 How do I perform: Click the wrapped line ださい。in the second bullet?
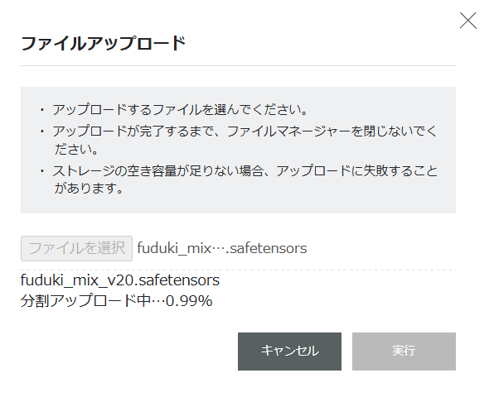77,150
